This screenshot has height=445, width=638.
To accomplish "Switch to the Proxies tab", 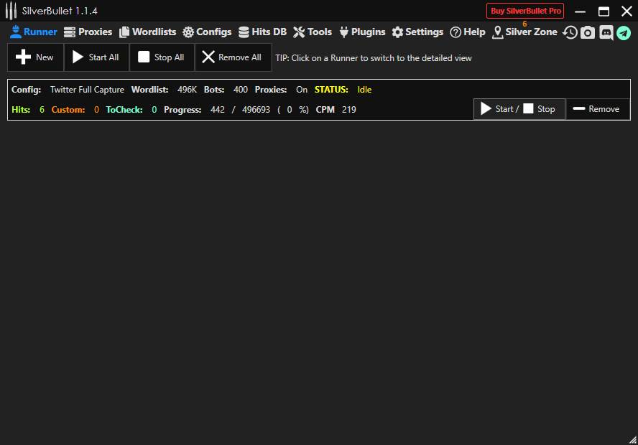I will [x=88, y=32].
